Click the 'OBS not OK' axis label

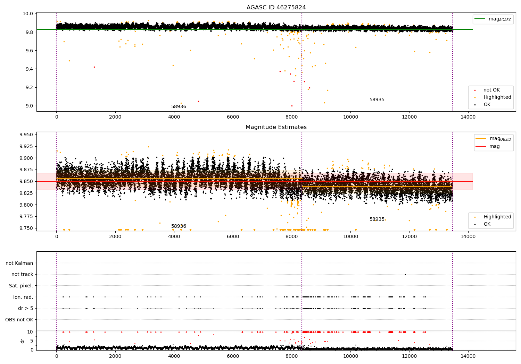tap(19, 320)
